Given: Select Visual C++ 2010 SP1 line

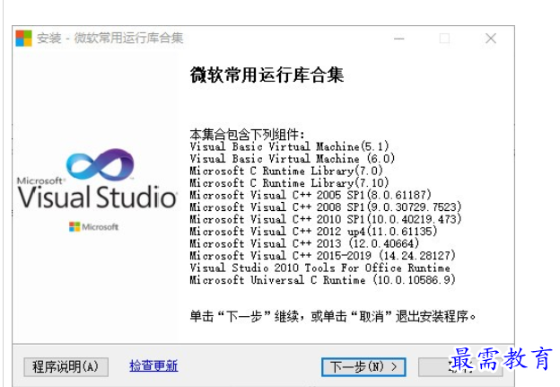Looking at the screenshot, I should pos(326,219).
